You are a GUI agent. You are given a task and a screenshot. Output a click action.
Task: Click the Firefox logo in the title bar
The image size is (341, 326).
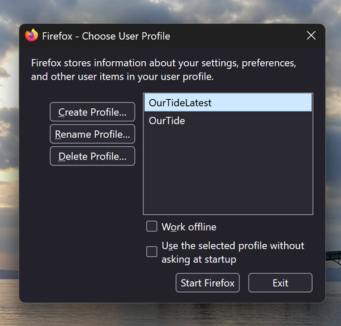32,36
